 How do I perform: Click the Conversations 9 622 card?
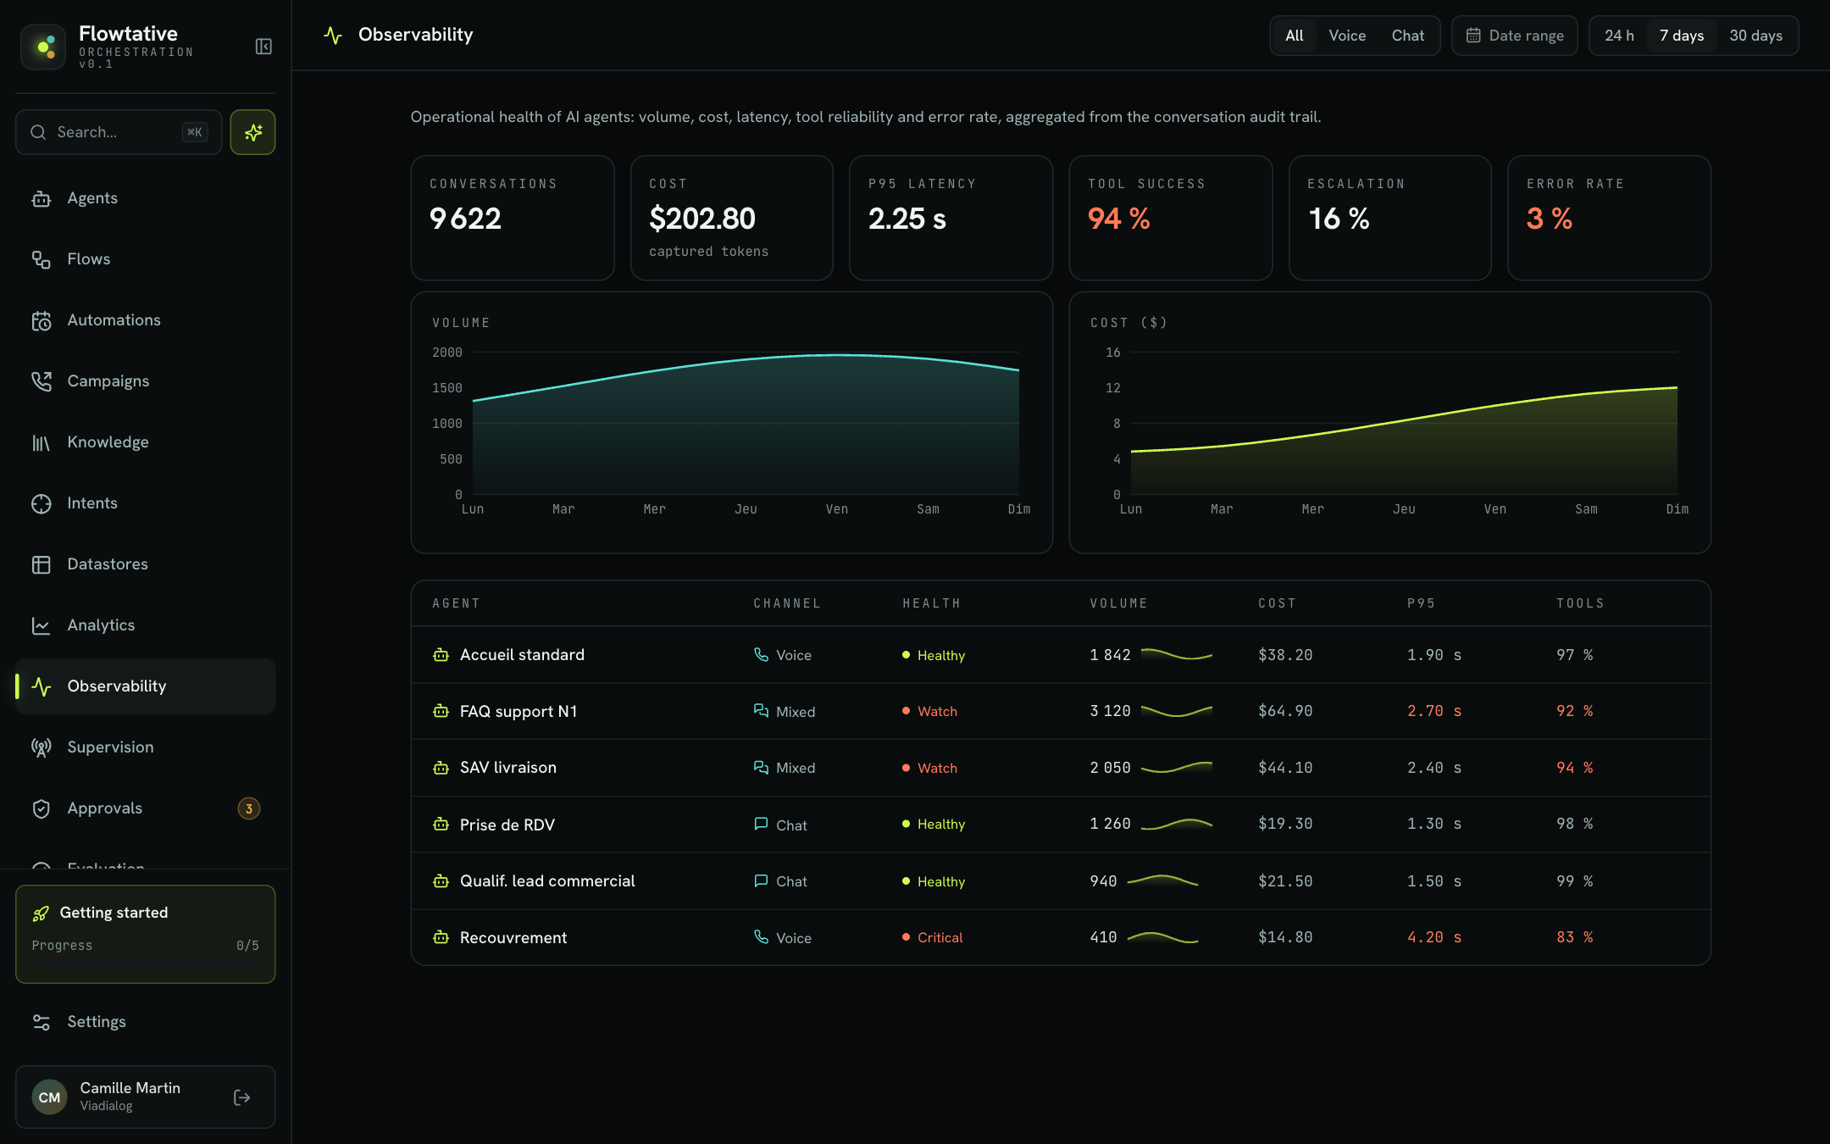point(513,218)
